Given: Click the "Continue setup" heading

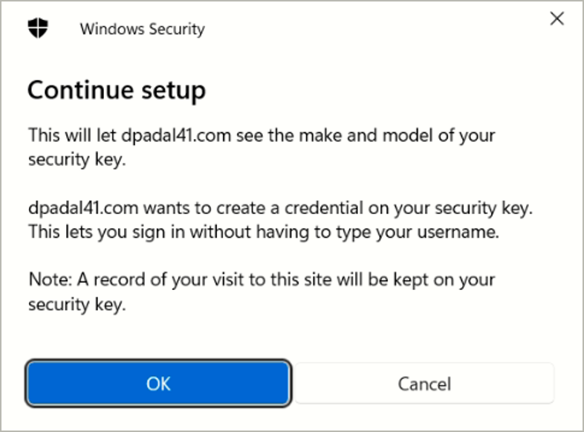Looking at the screenshot, I should tap(116, 91).
